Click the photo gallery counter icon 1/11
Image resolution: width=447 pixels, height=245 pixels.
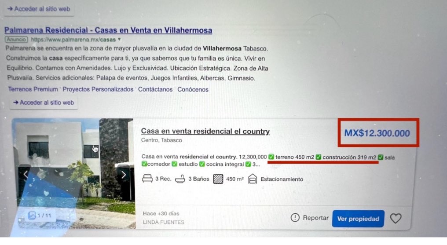click(32, 216)
